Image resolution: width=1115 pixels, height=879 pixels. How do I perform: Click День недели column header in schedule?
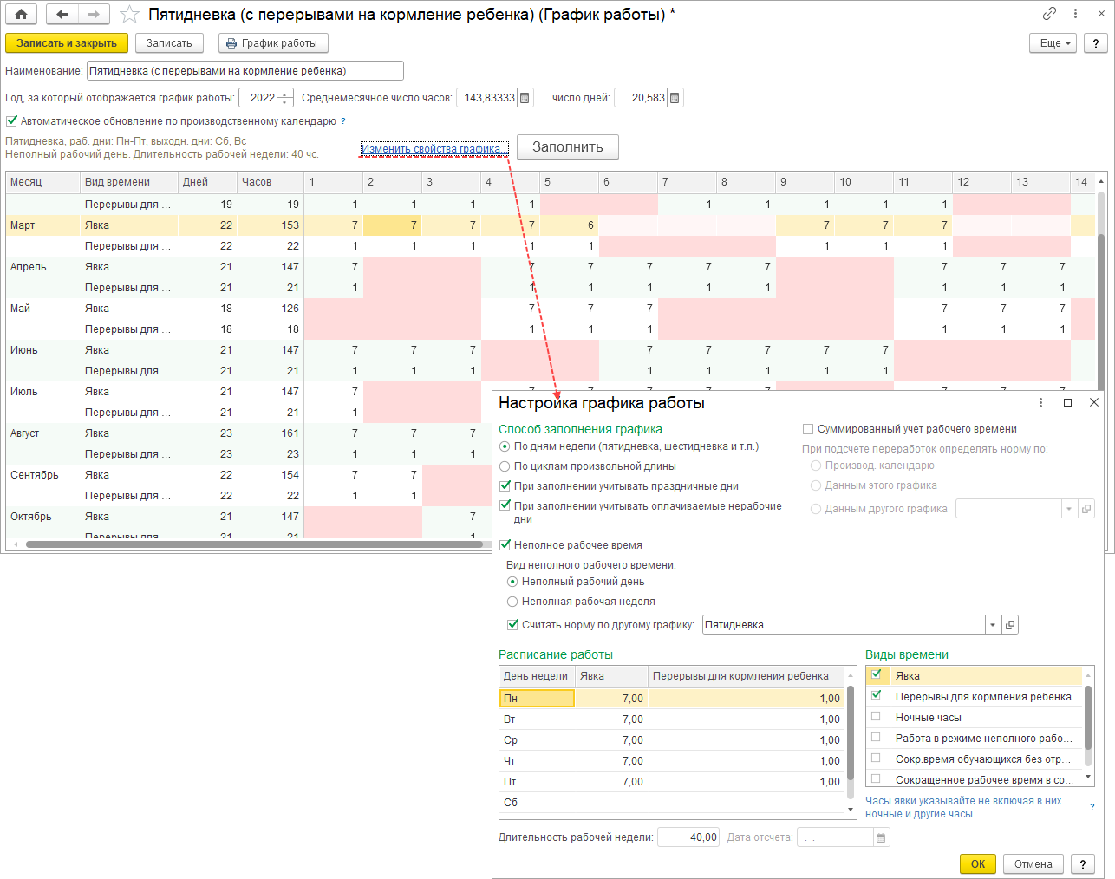537,676
